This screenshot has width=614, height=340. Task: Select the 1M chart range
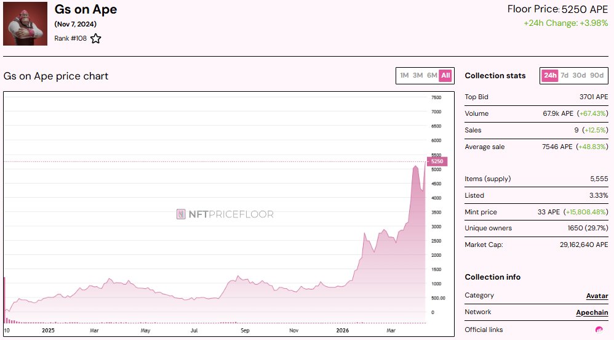[404, 76]
